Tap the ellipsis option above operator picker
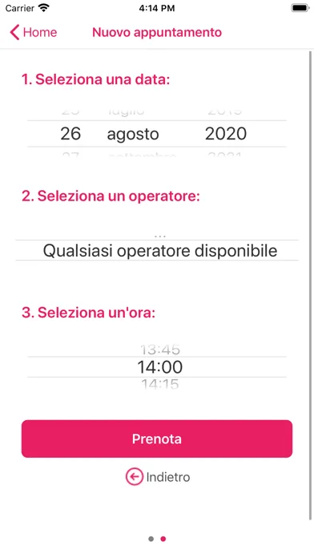 click(160, 236)
